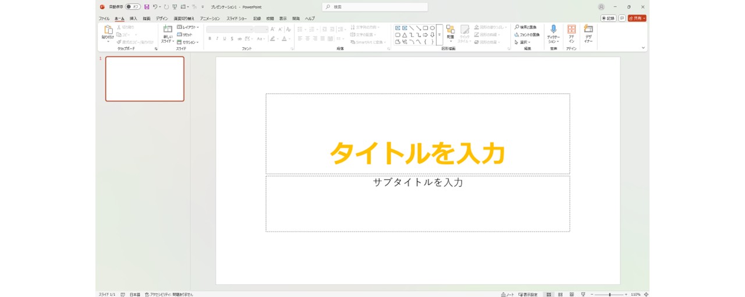Open Designer (デザイナー) pane
745x297 pixels.
[588, 34]
